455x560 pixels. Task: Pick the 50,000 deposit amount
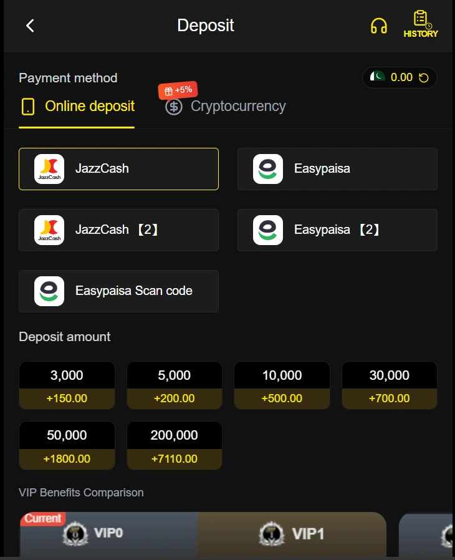coord(67,445)
